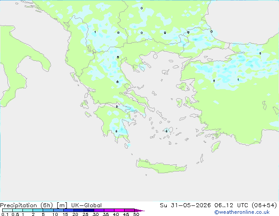
Task: Click the '10' legend scale label
Action: tap(55, 214)
